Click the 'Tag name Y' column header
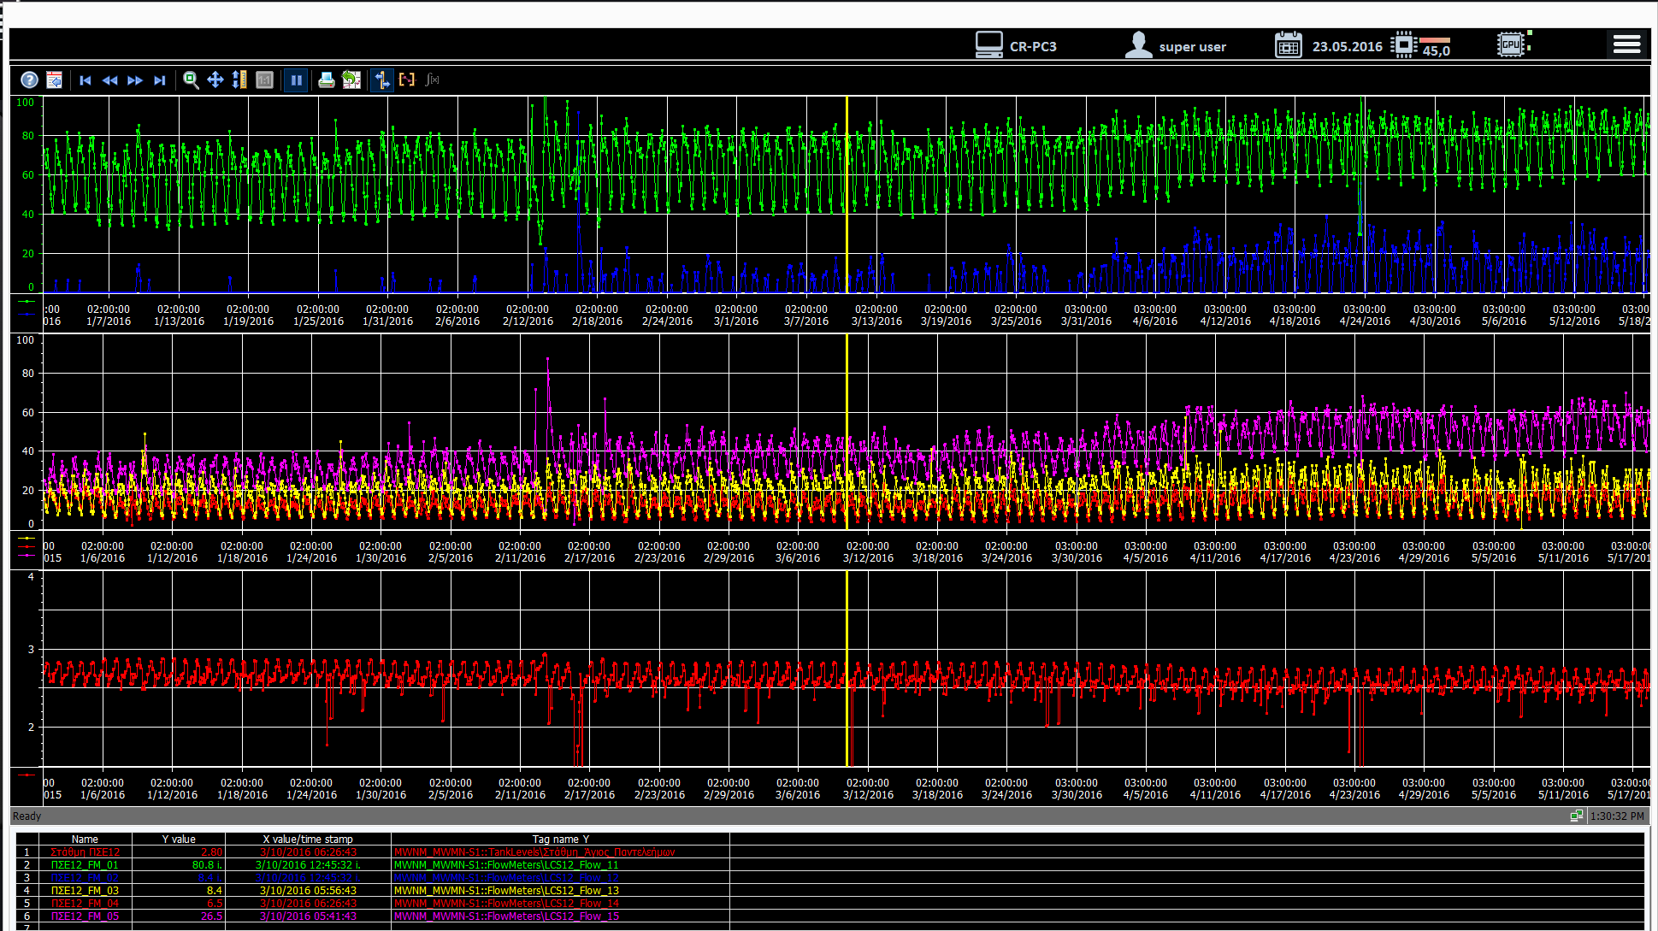Image resolution: width=1658 pixels, height=931 pixels. pyautogui.click(x=560, y=839)
